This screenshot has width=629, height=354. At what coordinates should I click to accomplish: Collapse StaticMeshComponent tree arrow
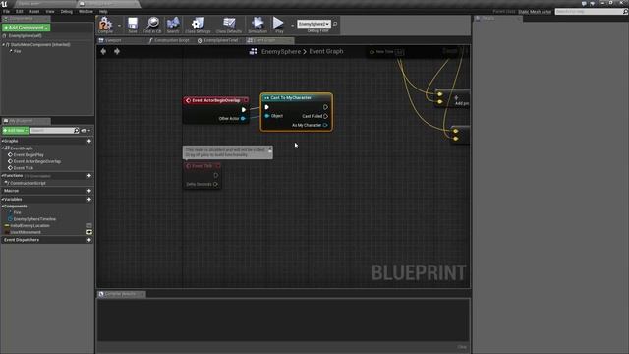click(4, 45)
